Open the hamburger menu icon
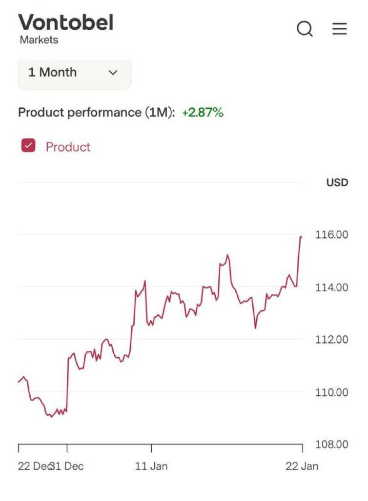This screenshot has height=501, width=368. coord(340,29)
